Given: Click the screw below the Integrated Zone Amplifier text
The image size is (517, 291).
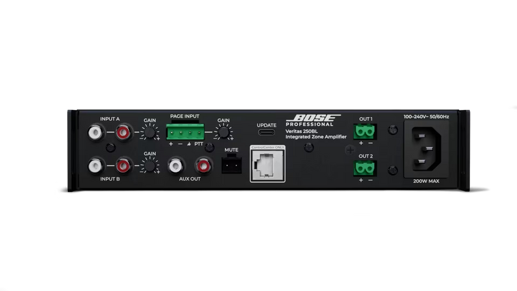Looking at the screenshot, I should [309, 147].
